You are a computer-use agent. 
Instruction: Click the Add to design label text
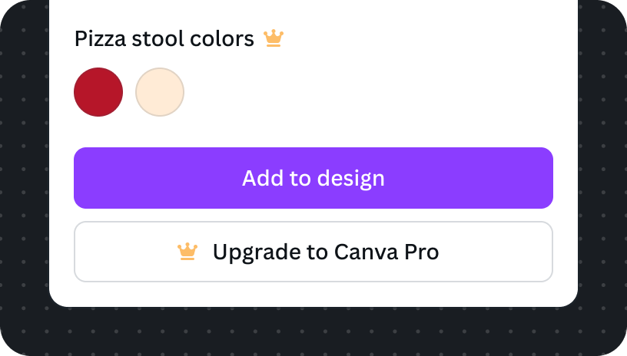click(x=313, y=179)
